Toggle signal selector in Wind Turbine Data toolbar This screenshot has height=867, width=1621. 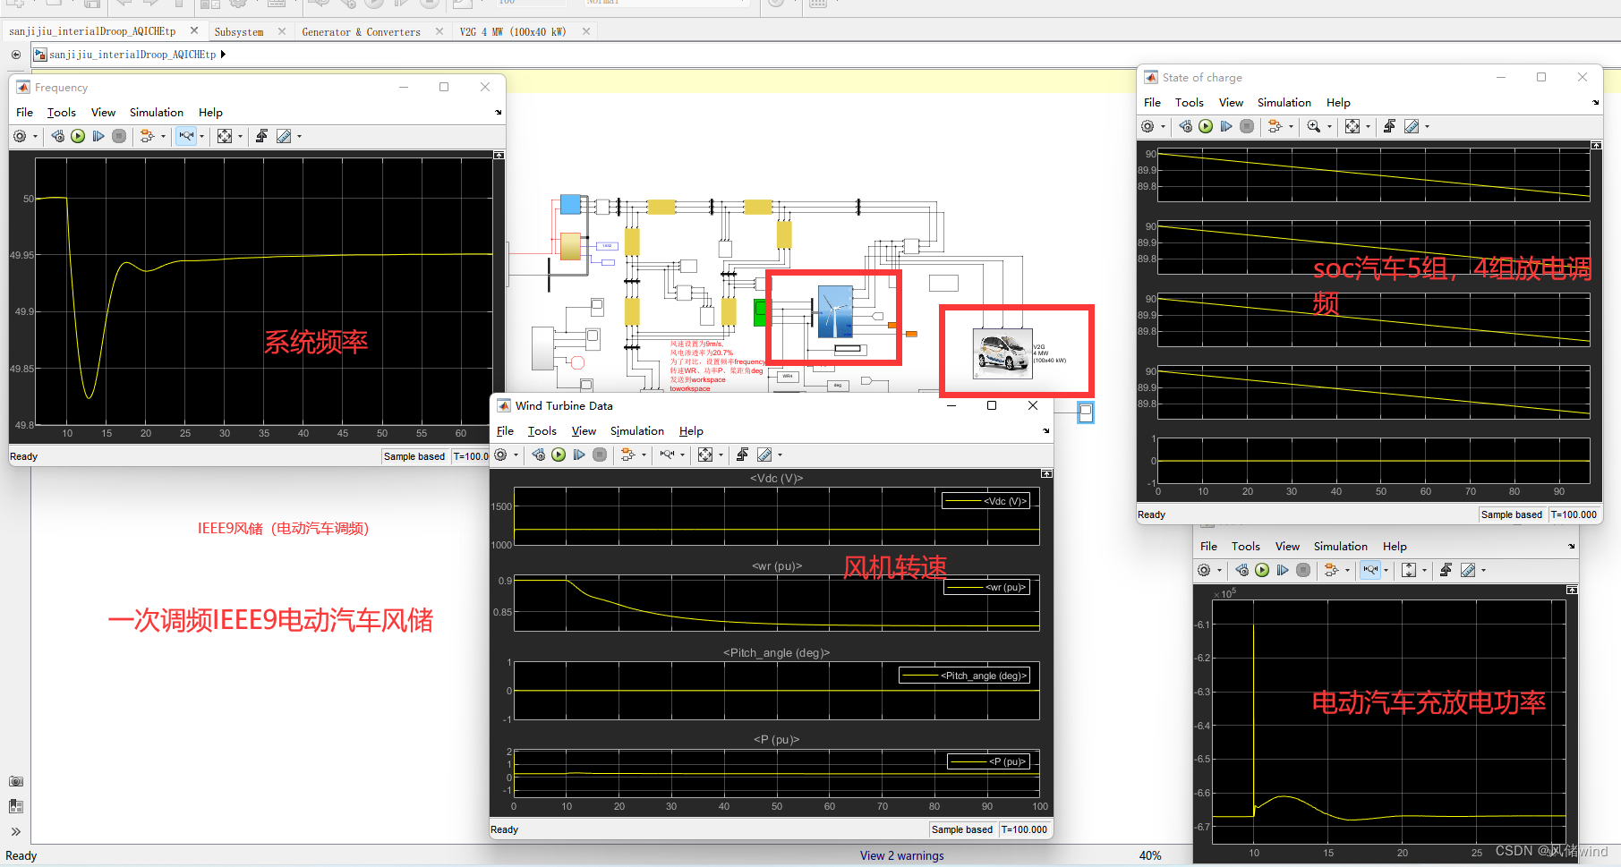626,455
